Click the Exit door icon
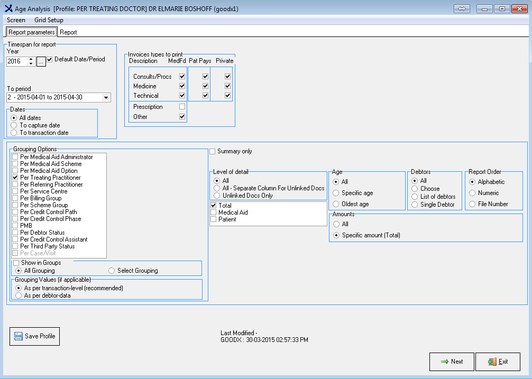The height and width of the screenshot is (379, 532). point(491,362)
